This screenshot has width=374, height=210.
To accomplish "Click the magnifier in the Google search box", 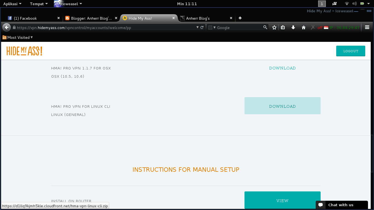I will pos(265,27).
